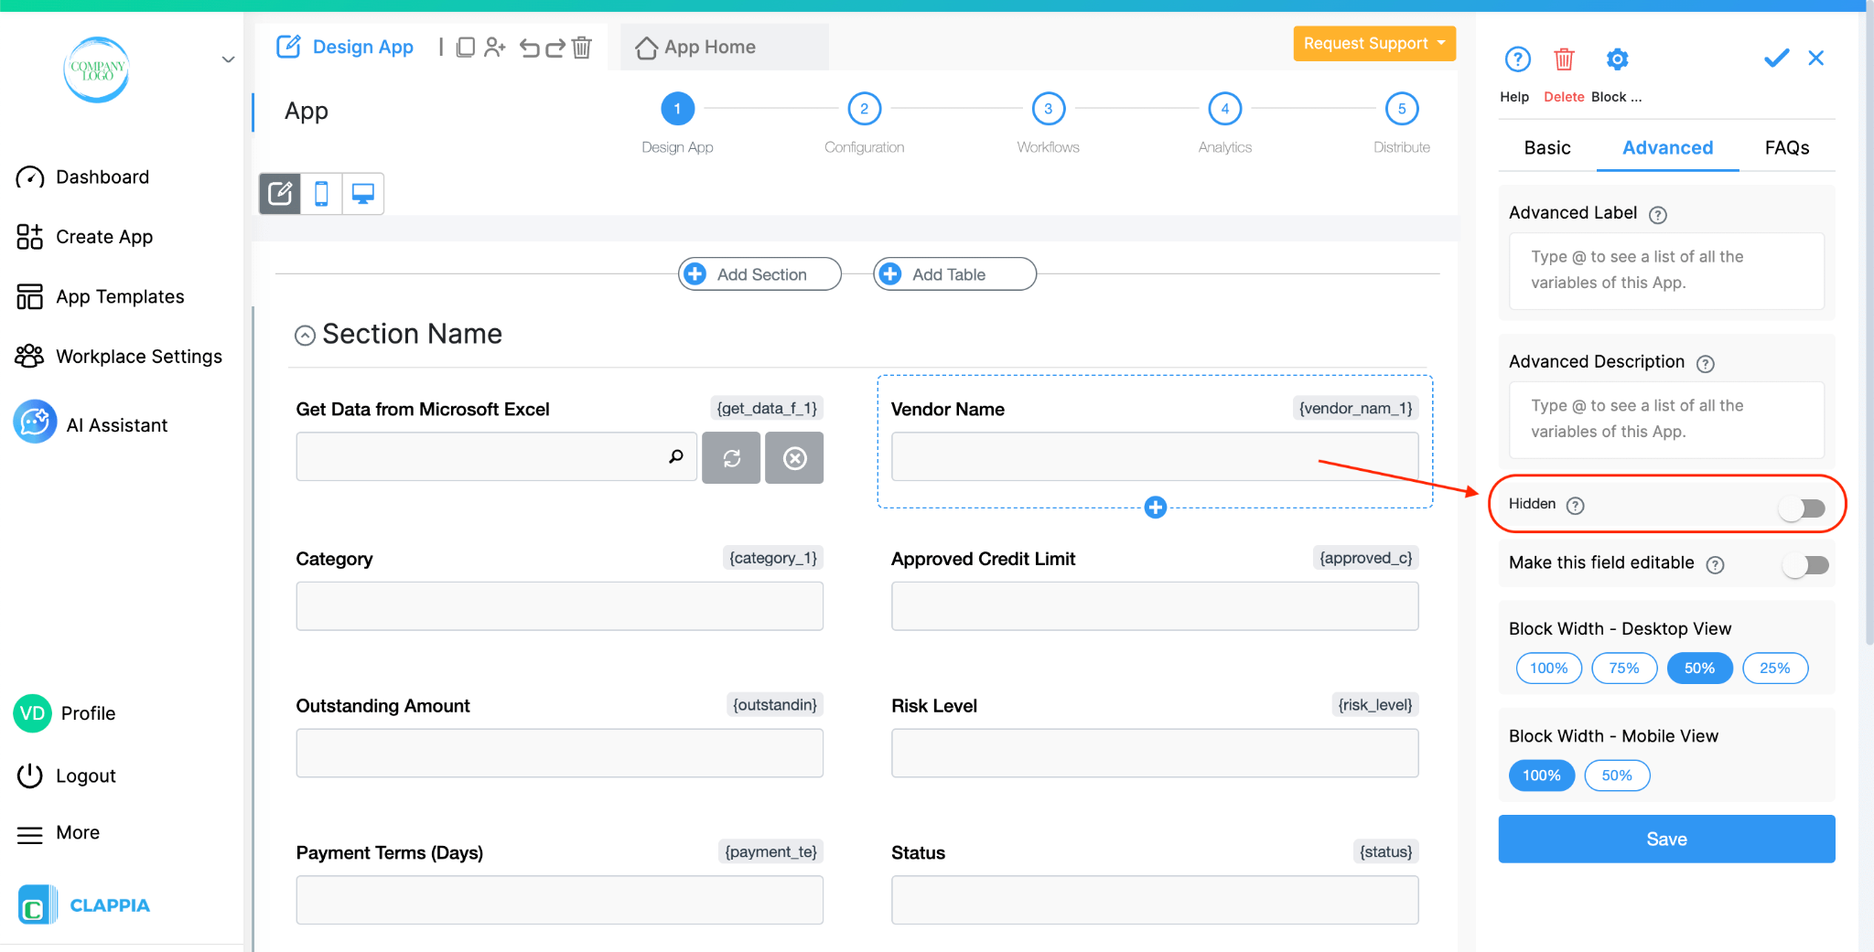Screen dimensions: 1874x952
Task: Switch to the Advanced tab
Action: [1667, 147]
